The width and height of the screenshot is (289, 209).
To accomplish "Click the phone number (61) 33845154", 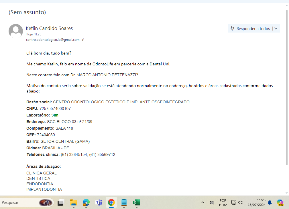I will point(74,155).
